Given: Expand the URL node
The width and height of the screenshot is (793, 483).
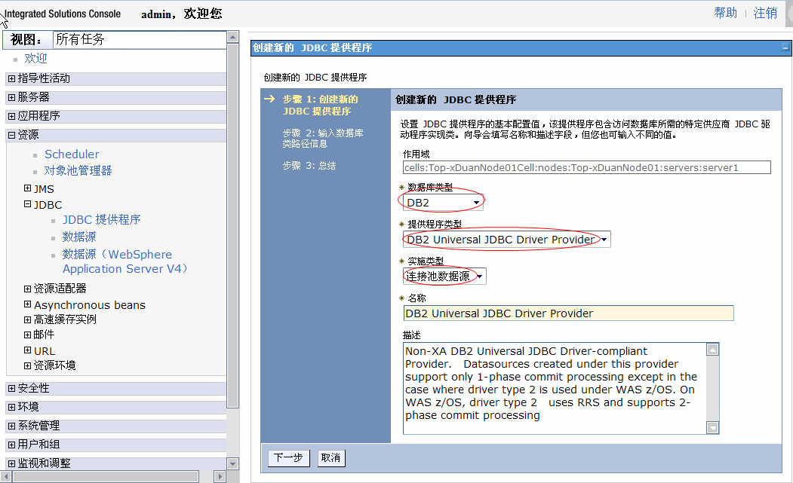Looking at the screenshot, I should (27, 350).
